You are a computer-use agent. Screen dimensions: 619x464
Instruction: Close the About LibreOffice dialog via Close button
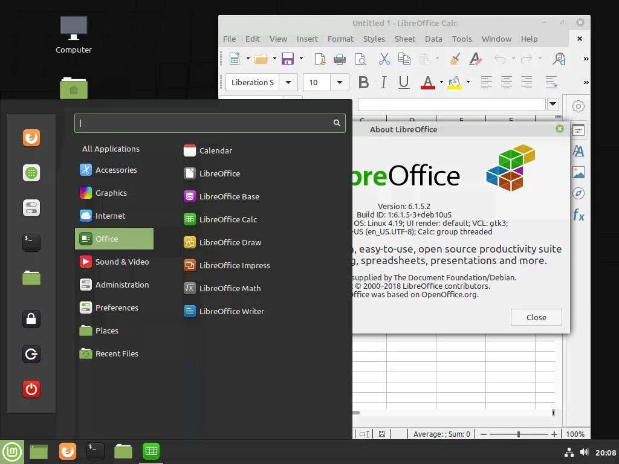point(536,317)
